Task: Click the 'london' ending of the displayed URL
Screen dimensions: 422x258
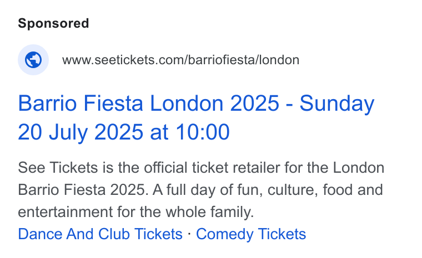Action: (279, 60)
